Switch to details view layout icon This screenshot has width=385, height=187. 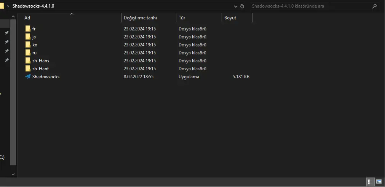tap(371, 182)
